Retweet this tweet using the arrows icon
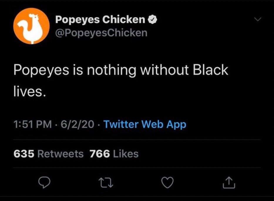Image resolution: width=274 pixels, height=201 pixels. [106, 183]
